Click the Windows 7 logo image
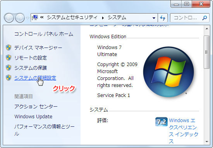This screenshot has width=213, height=148. pos(168,72)
